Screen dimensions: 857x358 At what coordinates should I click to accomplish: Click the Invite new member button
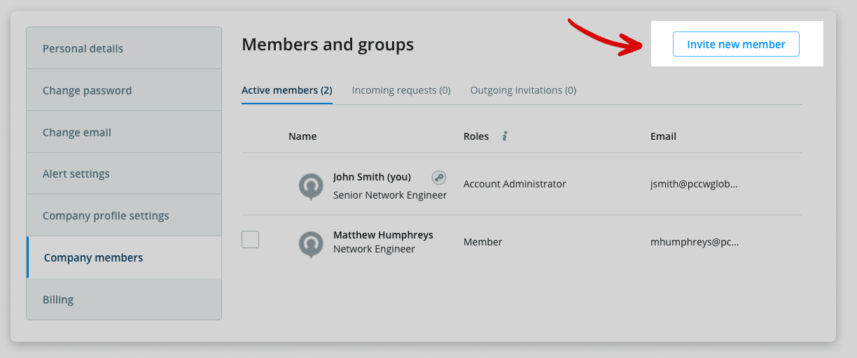(735, 44)
